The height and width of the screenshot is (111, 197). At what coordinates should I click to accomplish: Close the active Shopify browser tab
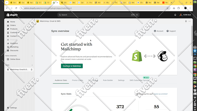point(57,3)
